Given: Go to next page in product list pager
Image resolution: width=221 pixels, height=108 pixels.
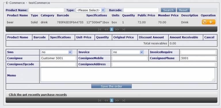Looking at the screenshot, I should coord(117,29).
